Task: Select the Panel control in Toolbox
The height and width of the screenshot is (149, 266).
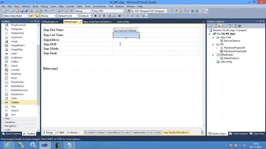Action: 19,78
